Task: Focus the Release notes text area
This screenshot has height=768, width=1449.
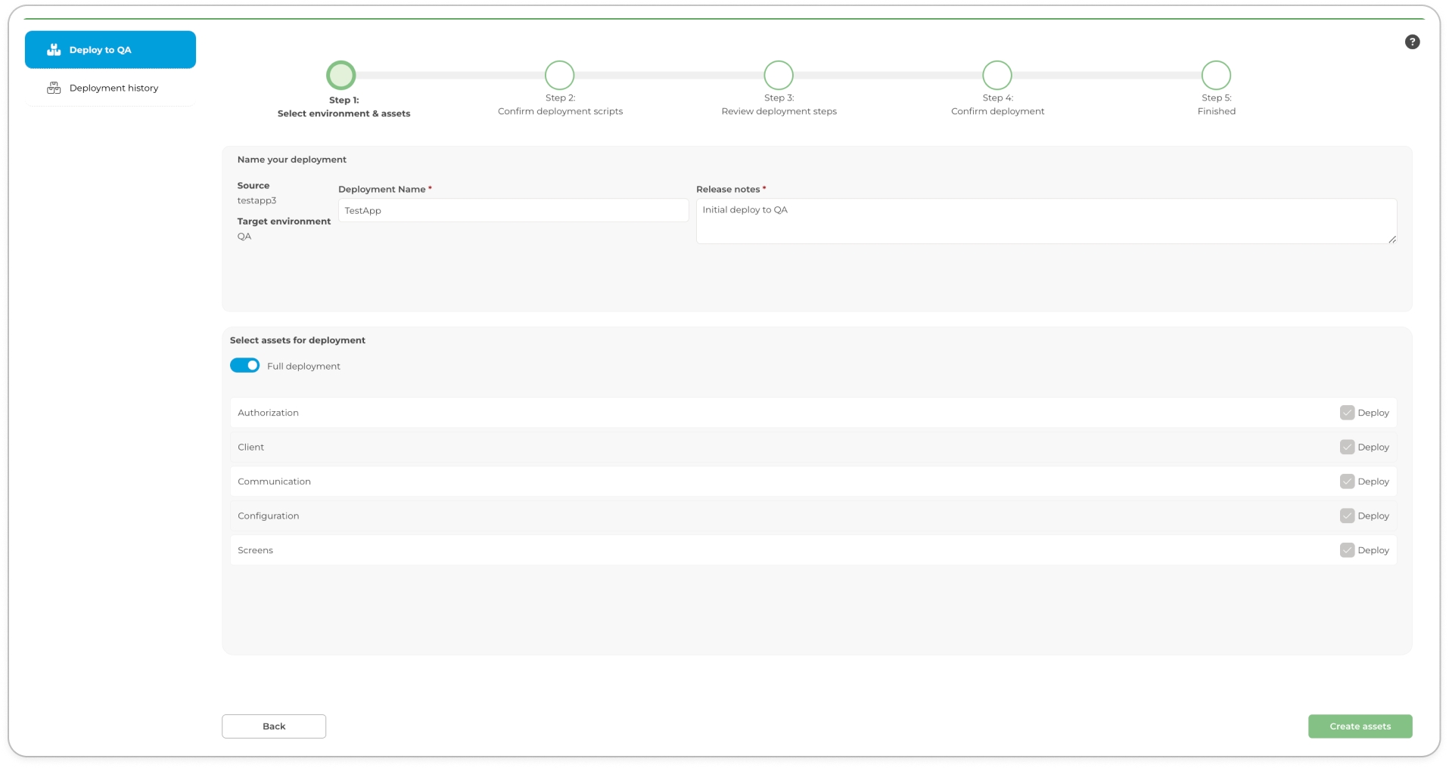Action: pyautogui.click(x=1046, y=221)
